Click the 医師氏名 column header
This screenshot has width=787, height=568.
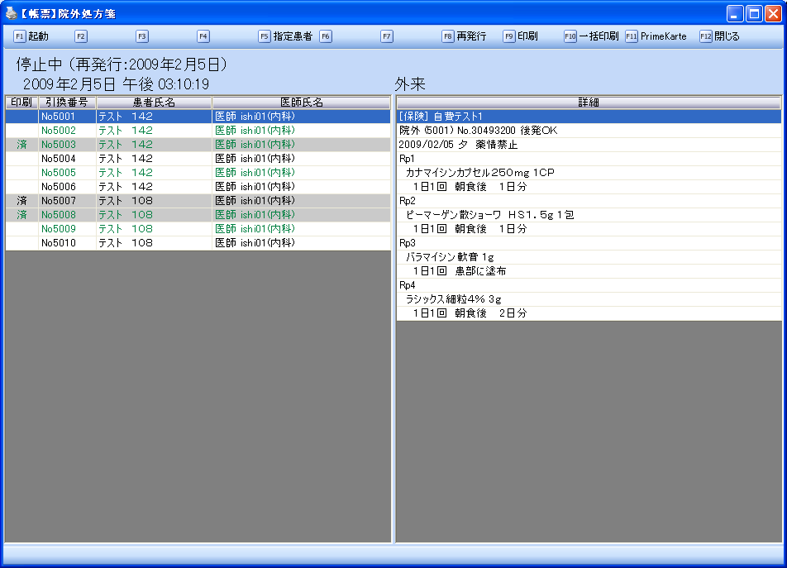[x=301, y=103]
